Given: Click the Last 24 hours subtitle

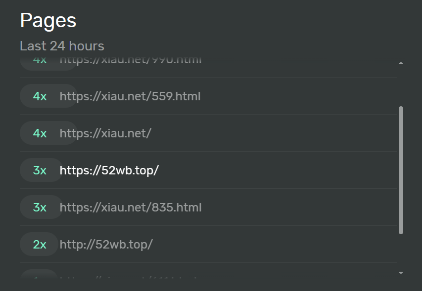Looking at the screenshot, I should point(62,46).
